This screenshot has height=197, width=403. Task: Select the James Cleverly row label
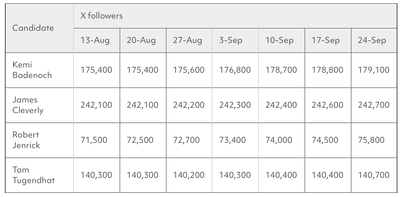pos(28,105)
